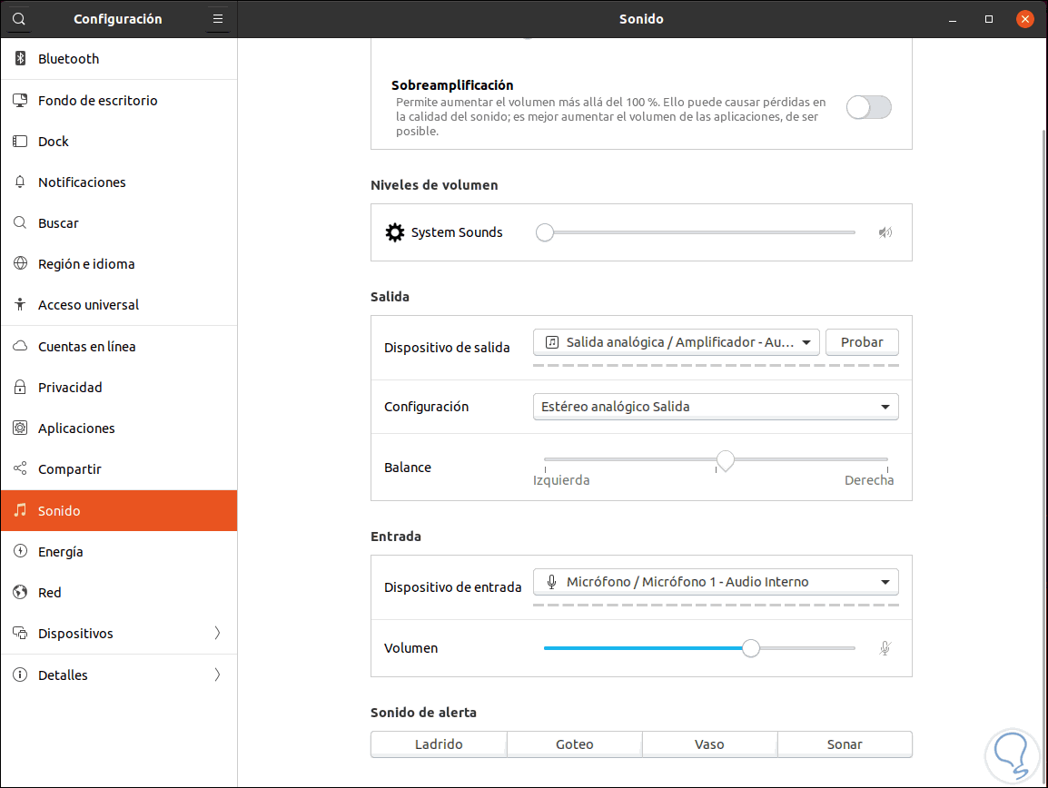Click the input Volumen slider knob

pos(750,648)
